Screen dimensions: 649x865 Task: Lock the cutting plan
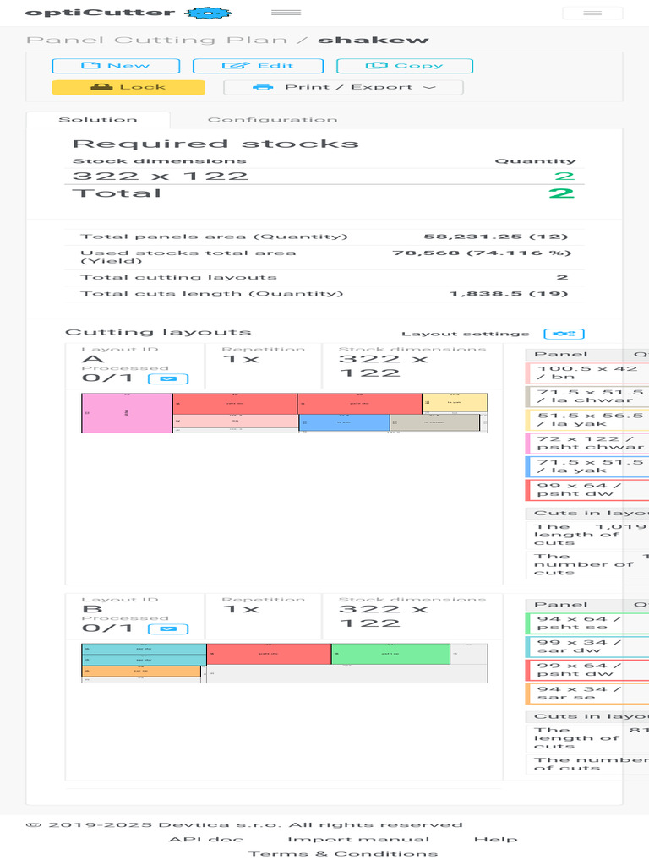coord(128,87)
